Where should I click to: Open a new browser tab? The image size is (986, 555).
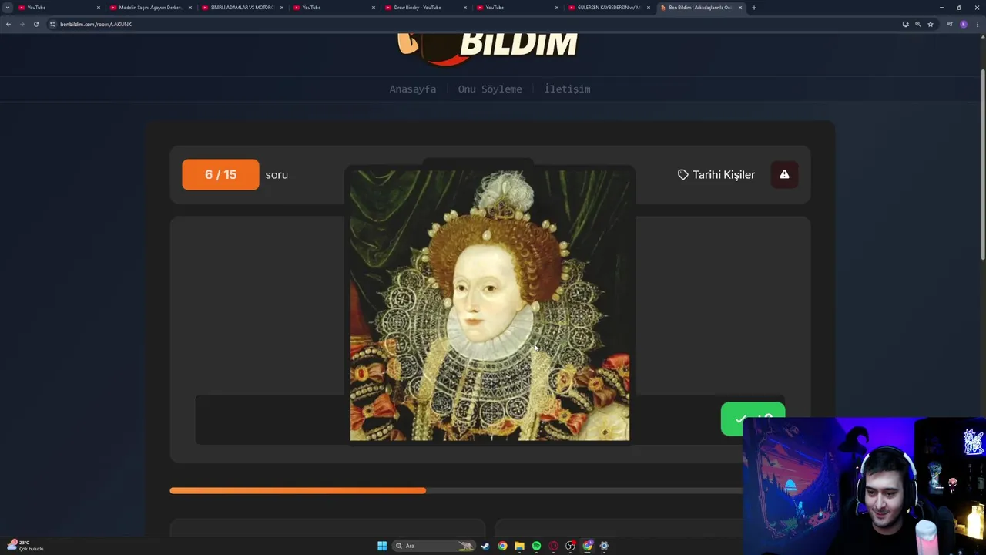point(753,8)
